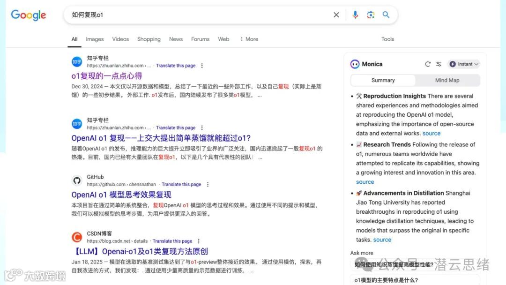Open source link under Reproduction Insights

click(x=432, y=133)
